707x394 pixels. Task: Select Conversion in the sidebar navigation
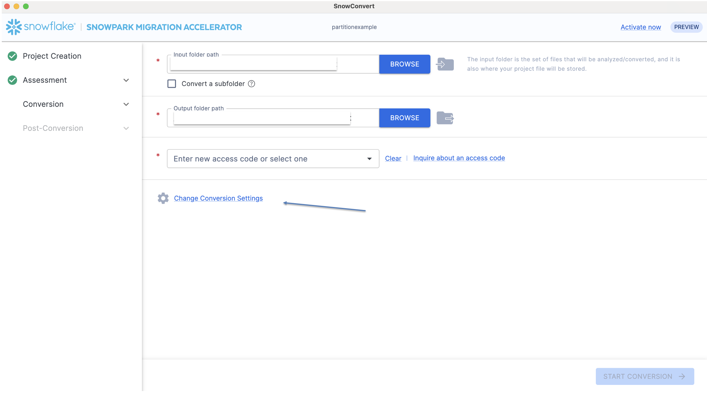43,104
